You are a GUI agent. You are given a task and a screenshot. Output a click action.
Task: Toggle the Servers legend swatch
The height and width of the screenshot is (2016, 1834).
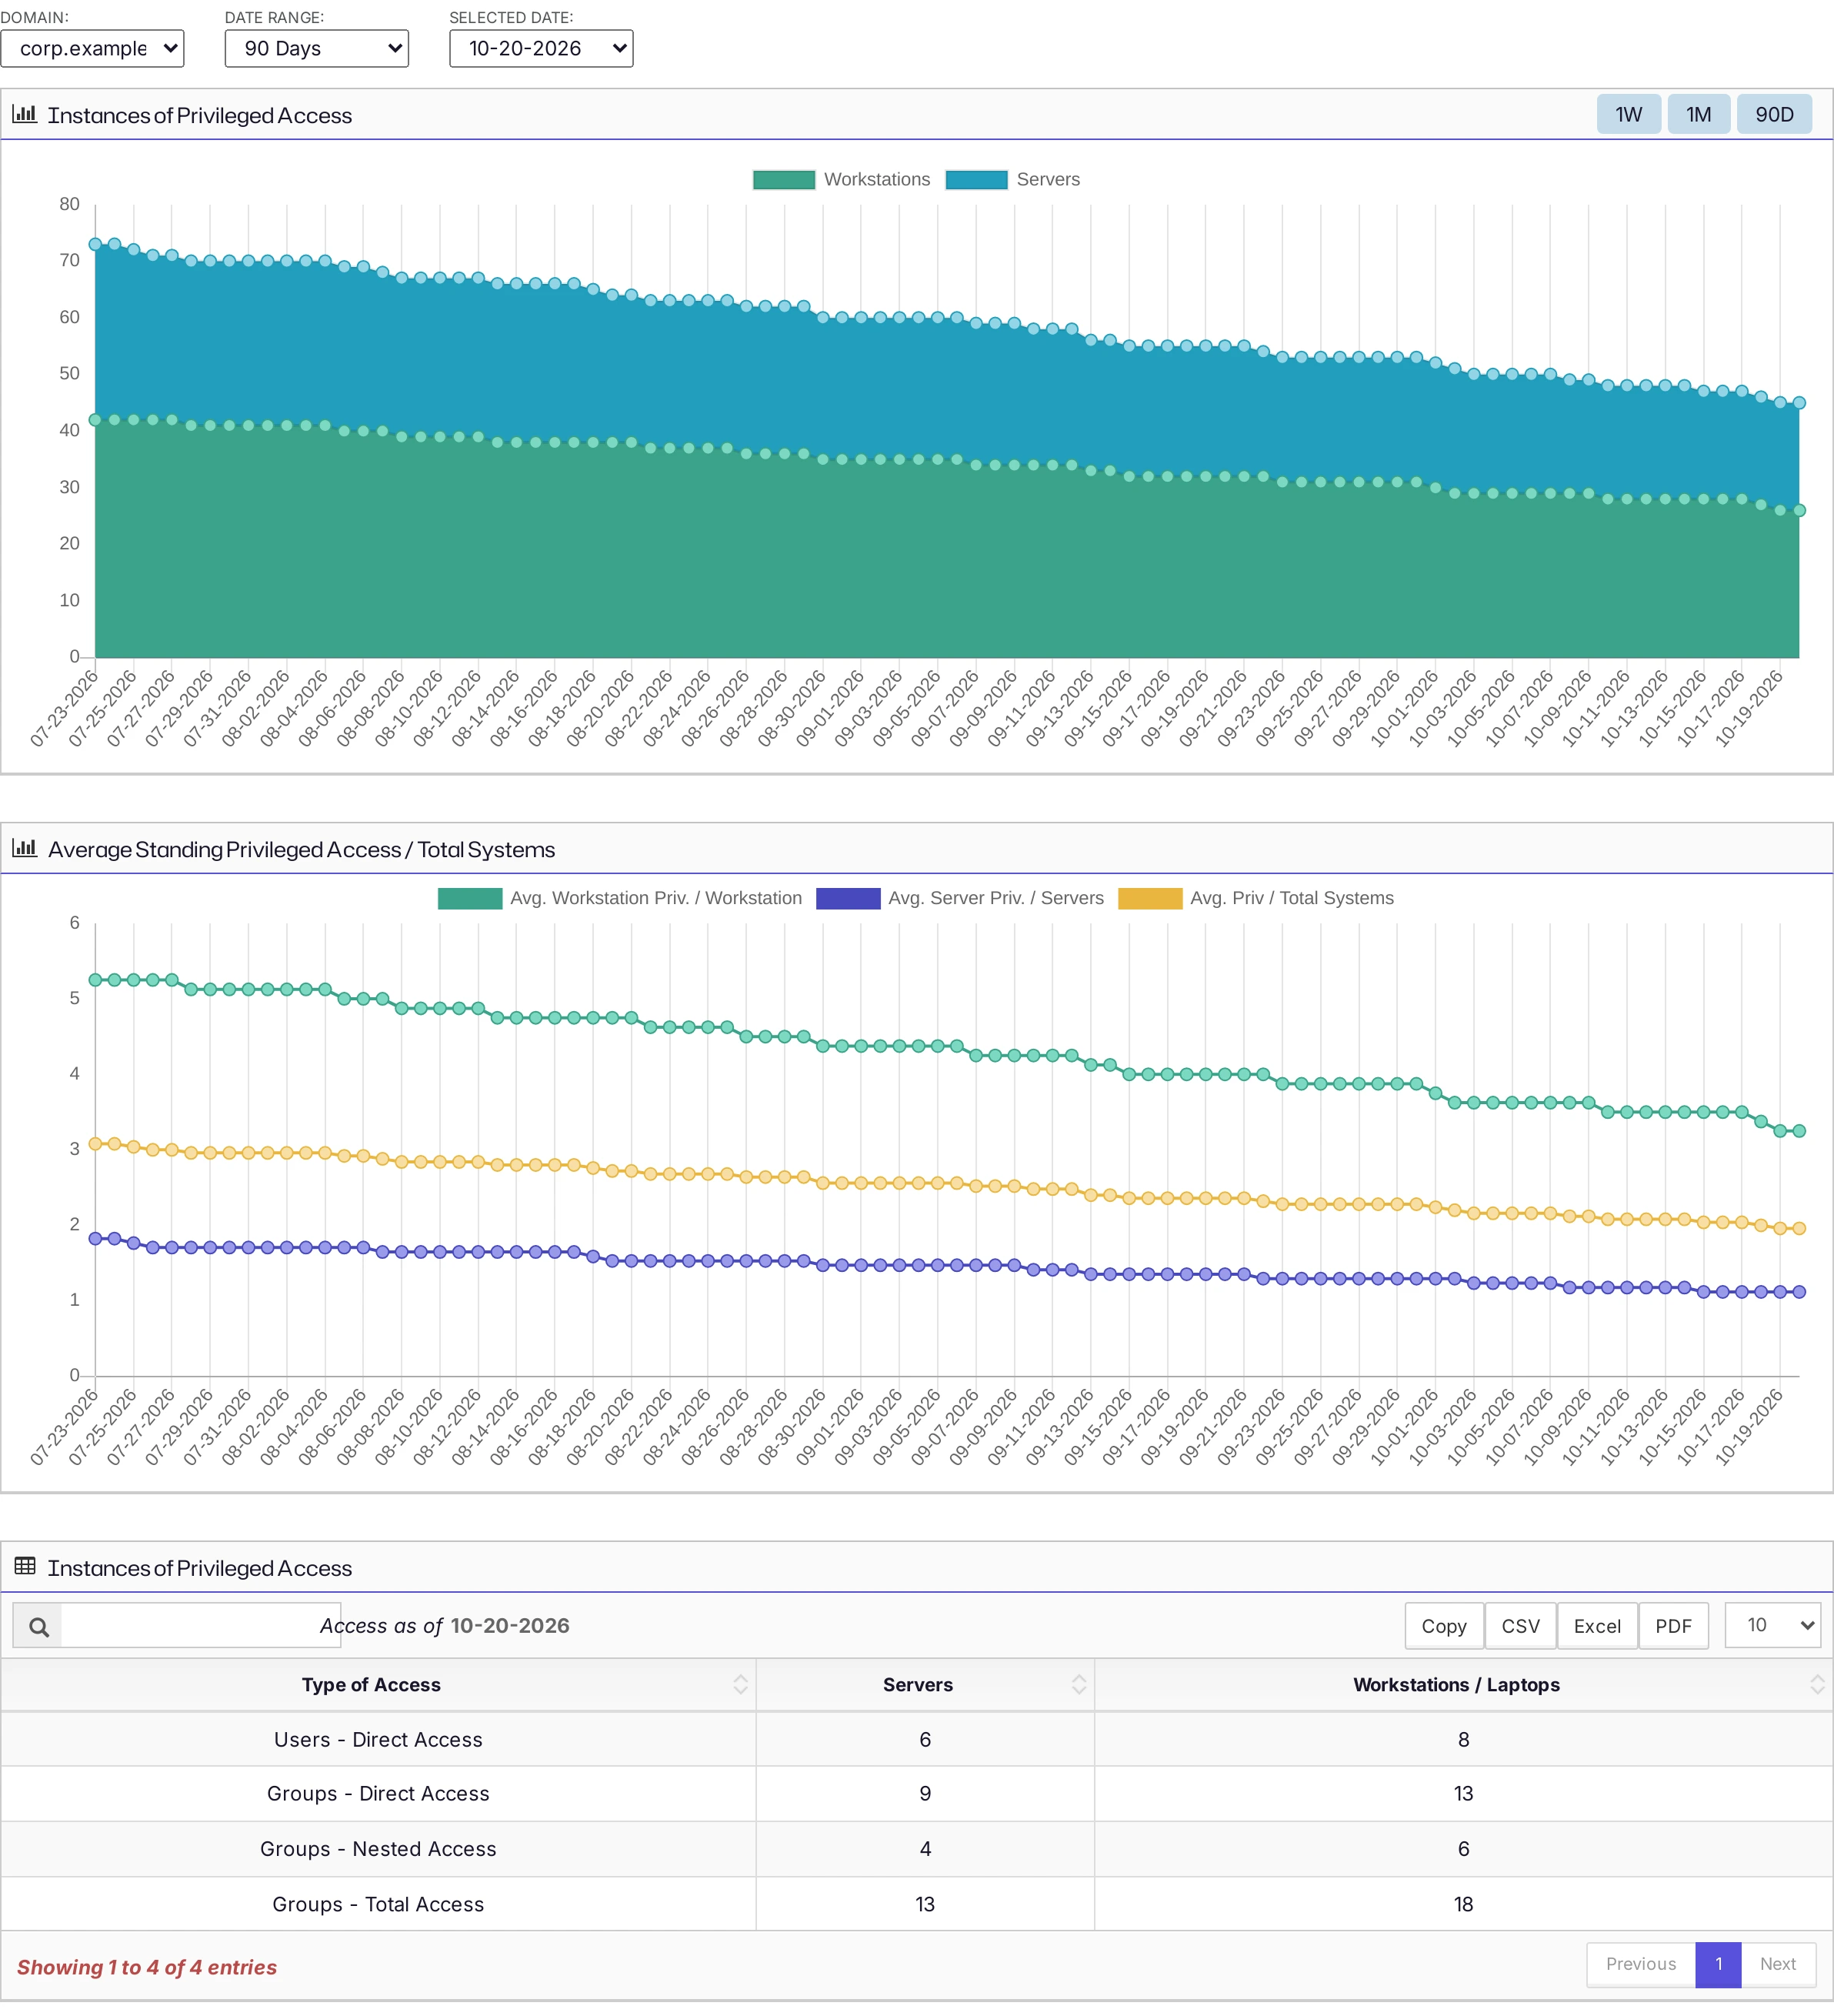976,180
